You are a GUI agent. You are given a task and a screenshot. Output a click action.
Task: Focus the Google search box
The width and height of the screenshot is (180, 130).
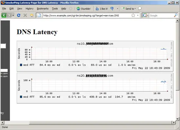[x=161, y=15]
